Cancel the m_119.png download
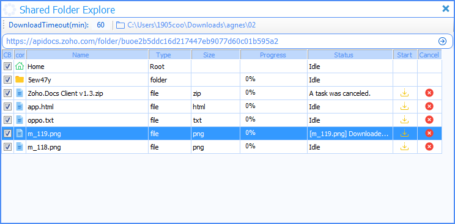Viewport: 455px width, 224px height. [x=429, y=133]
